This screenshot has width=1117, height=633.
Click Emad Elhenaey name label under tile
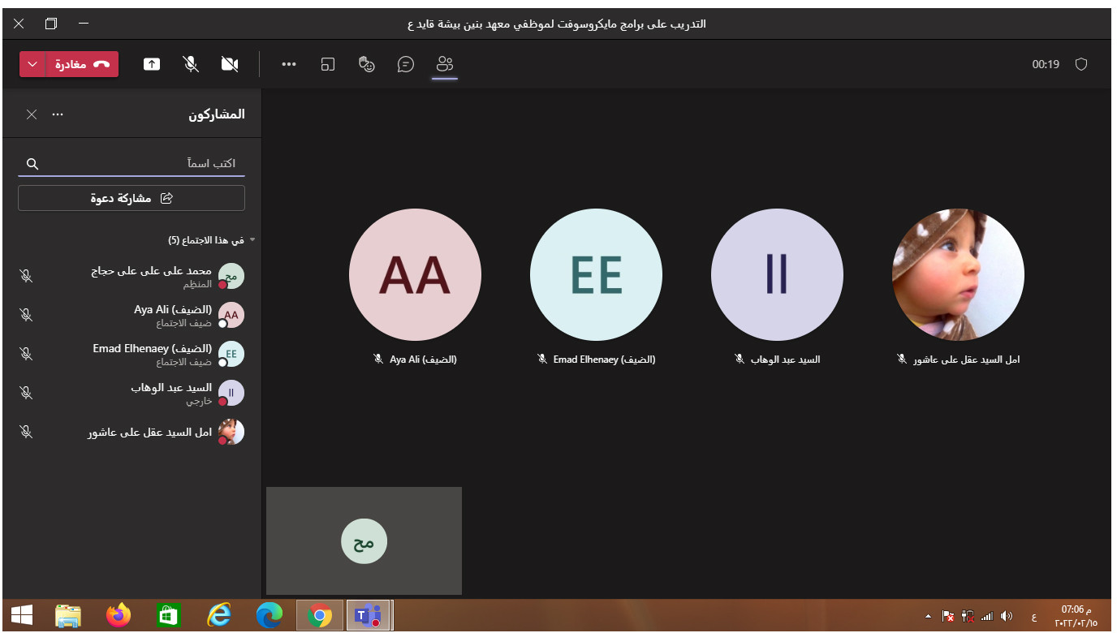(x=604, y=360)
